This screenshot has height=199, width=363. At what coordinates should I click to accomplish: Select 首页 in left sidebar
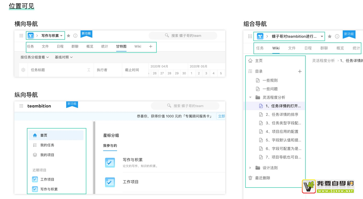pos(56,135)
